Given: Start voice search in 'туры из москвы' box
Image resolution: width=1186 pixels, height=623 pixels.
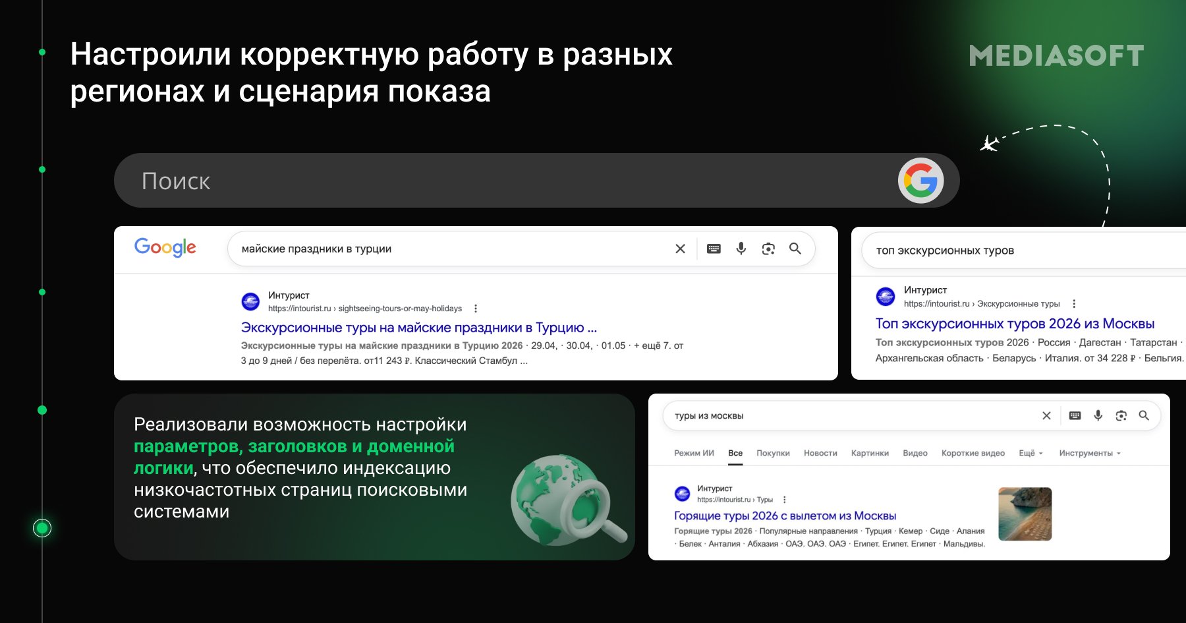Looking at the screenshot, I should tap(1098, 415).
